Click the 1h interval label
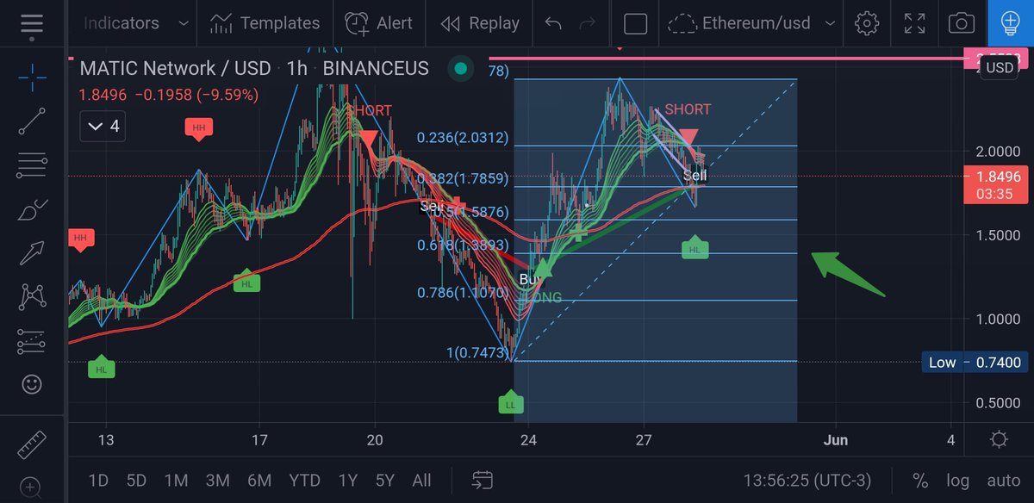 click(296, 68)
